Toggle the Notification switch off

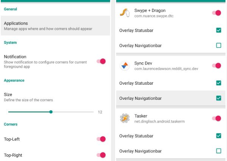click(101, 61)
